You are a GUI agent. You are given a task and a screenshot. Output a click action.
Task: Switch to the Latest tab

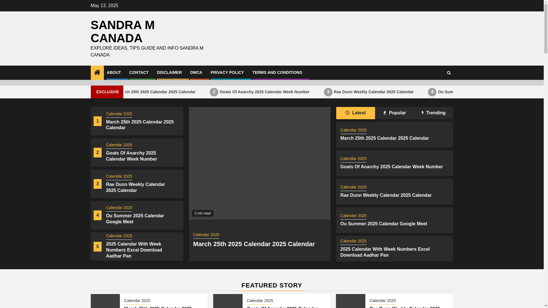point(355,113)
